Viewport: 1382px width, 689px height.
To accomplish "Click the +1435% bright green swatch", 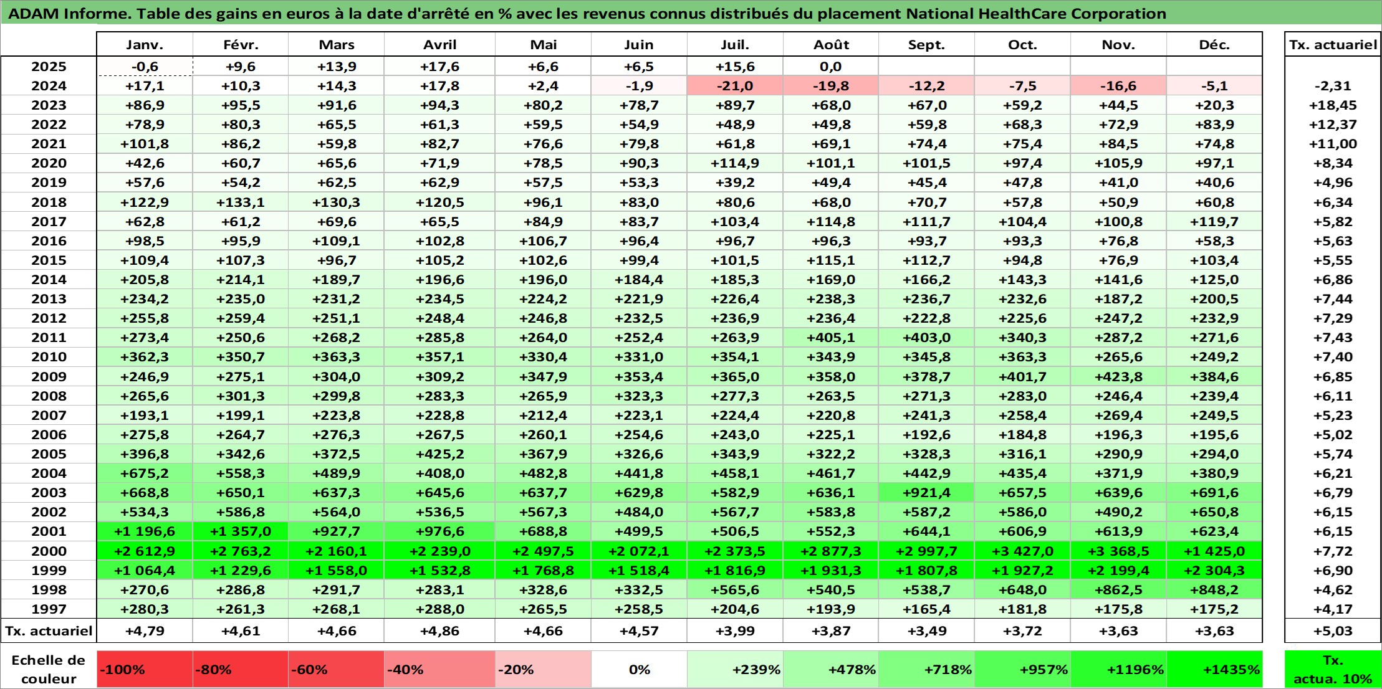I will [x=1214, y=670].
